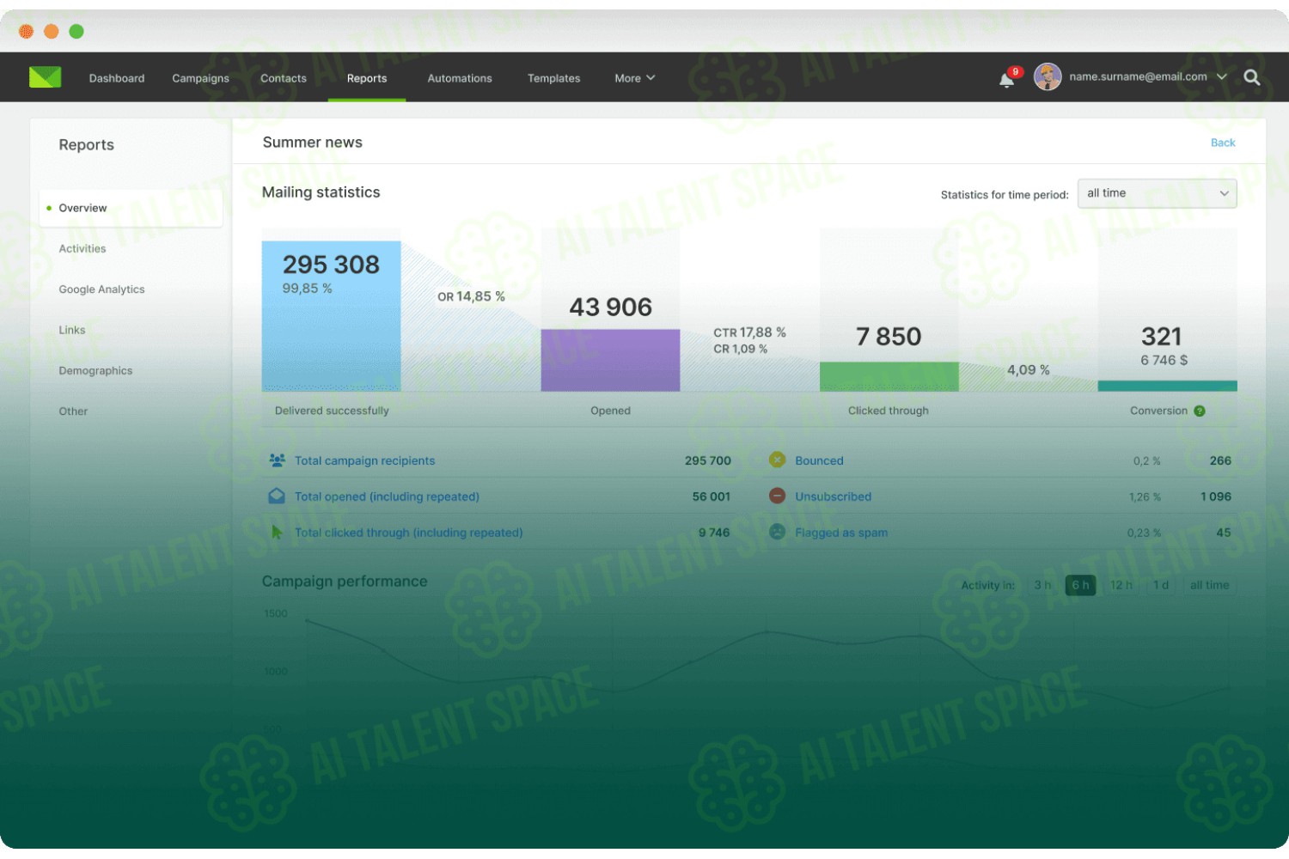1289x859 pixels.
Task: Open Activities in the sidebar
Action: tap(82, 249)
